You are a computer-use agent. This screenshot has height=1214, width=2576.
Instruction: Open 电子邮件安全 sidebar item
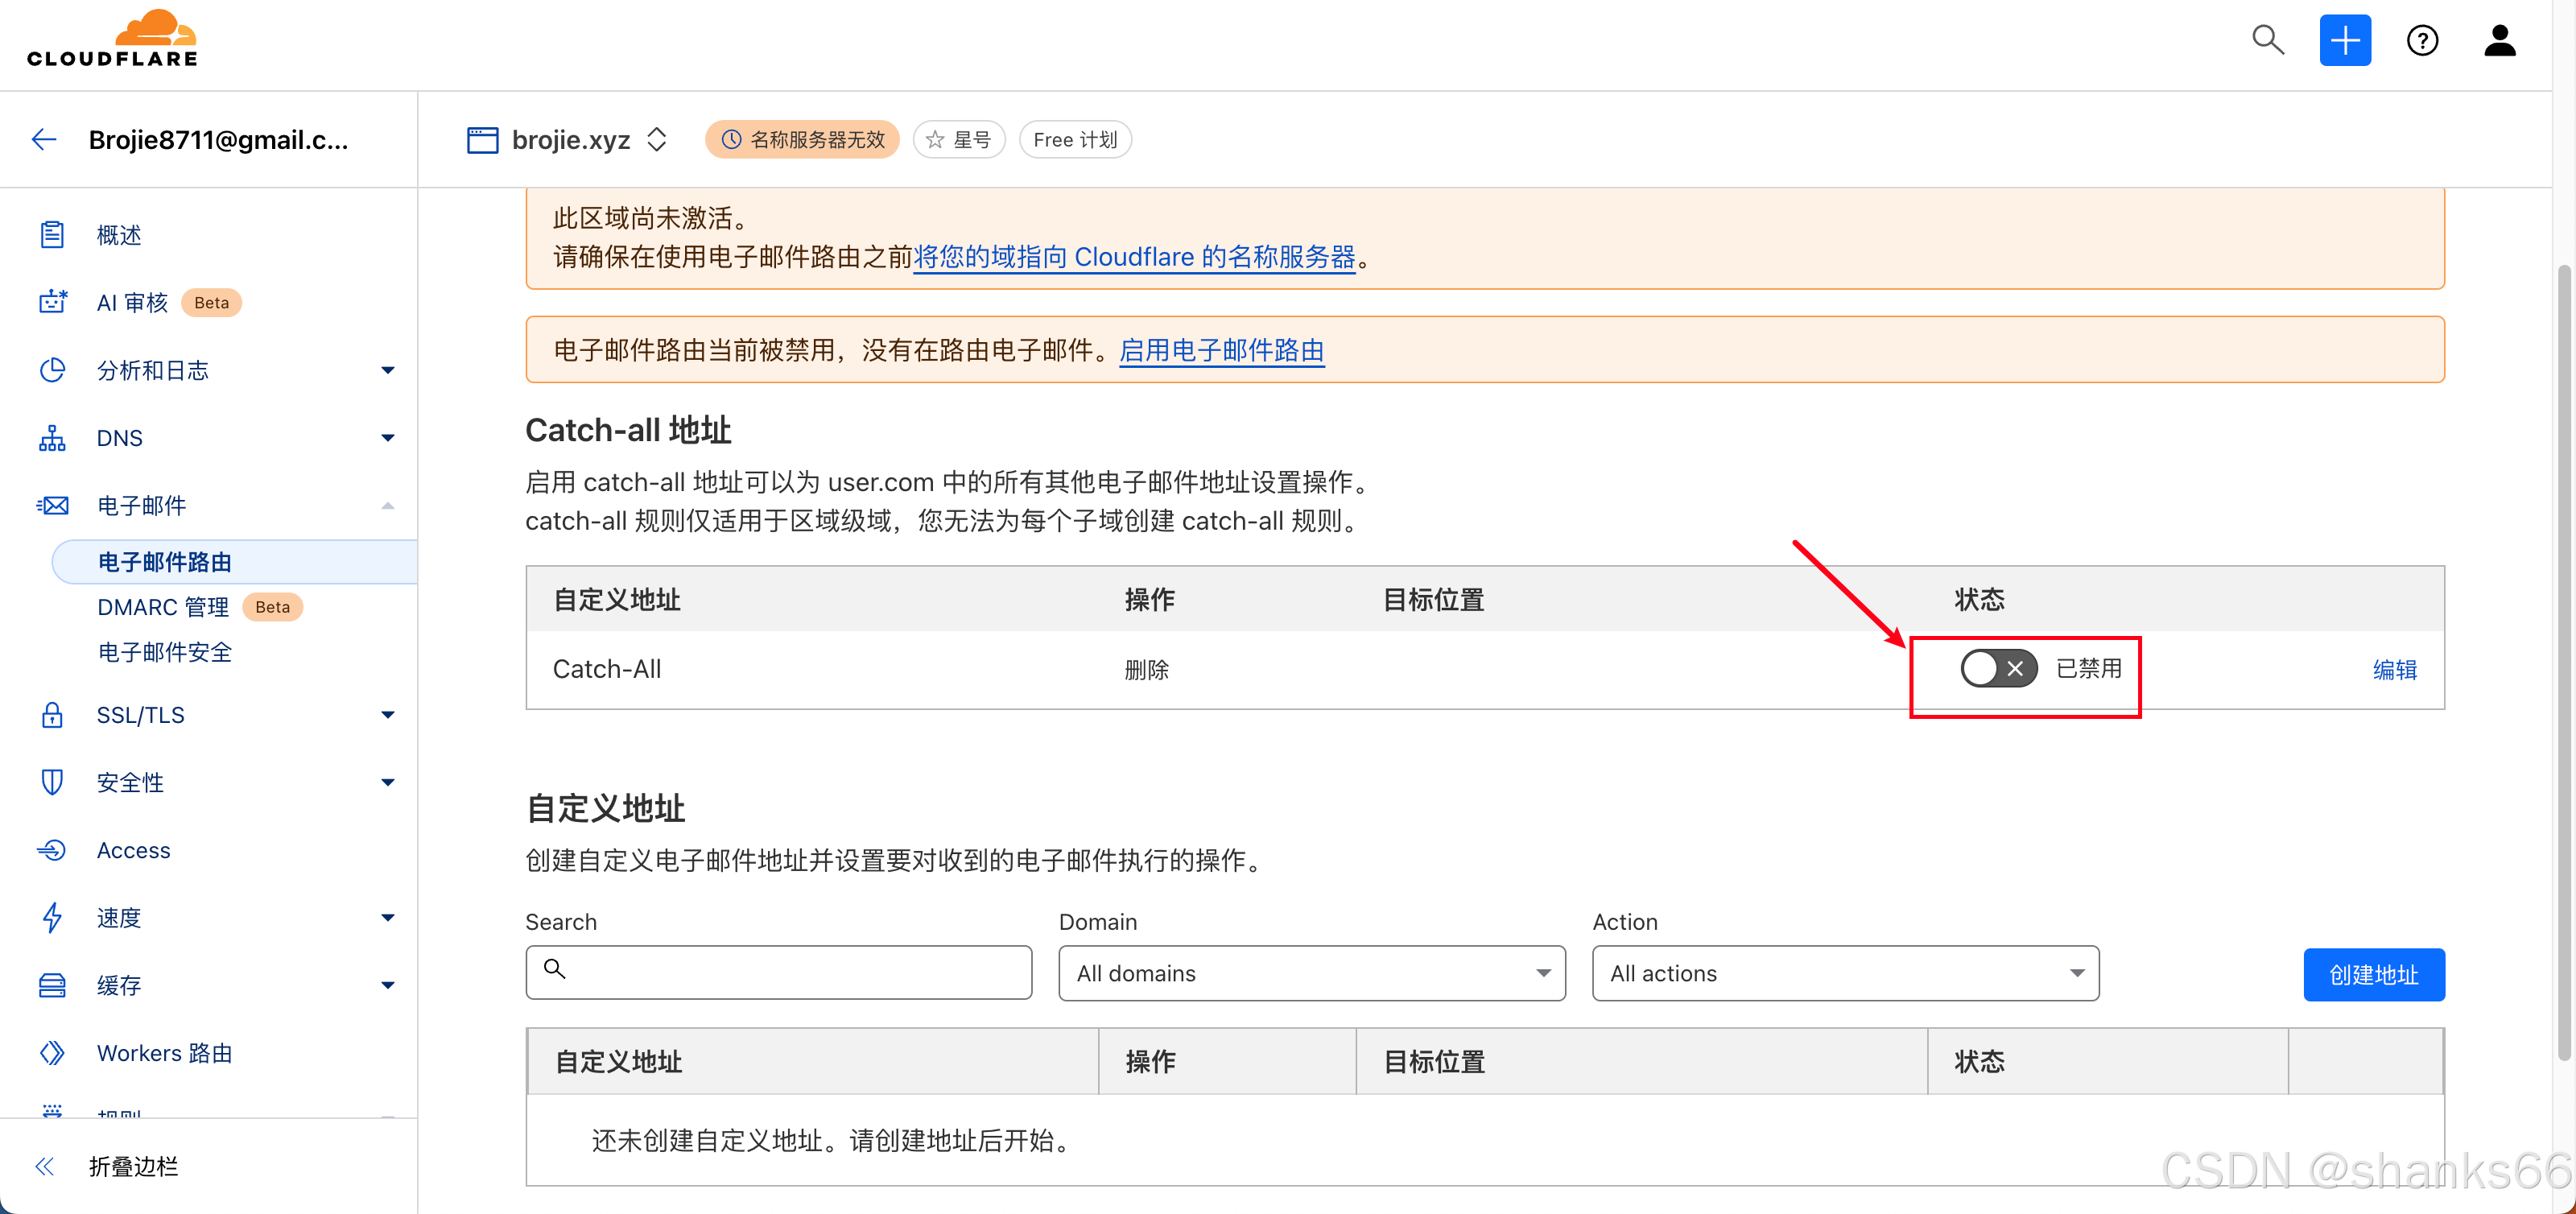[165, 652]
